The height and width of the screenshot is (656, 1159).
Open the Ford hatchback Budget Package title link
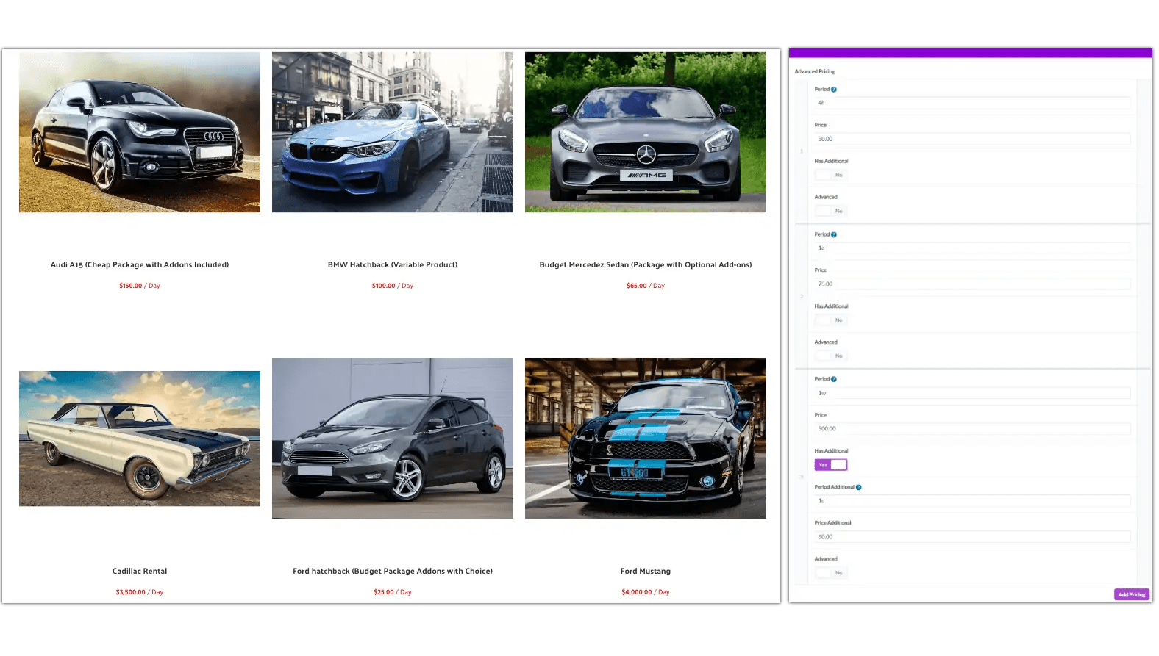tap(393, 571)
